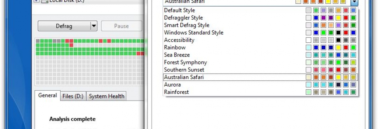Screen dimensions: 378x129
Task: Pick the Aurora theme
Action: [261, 85]
